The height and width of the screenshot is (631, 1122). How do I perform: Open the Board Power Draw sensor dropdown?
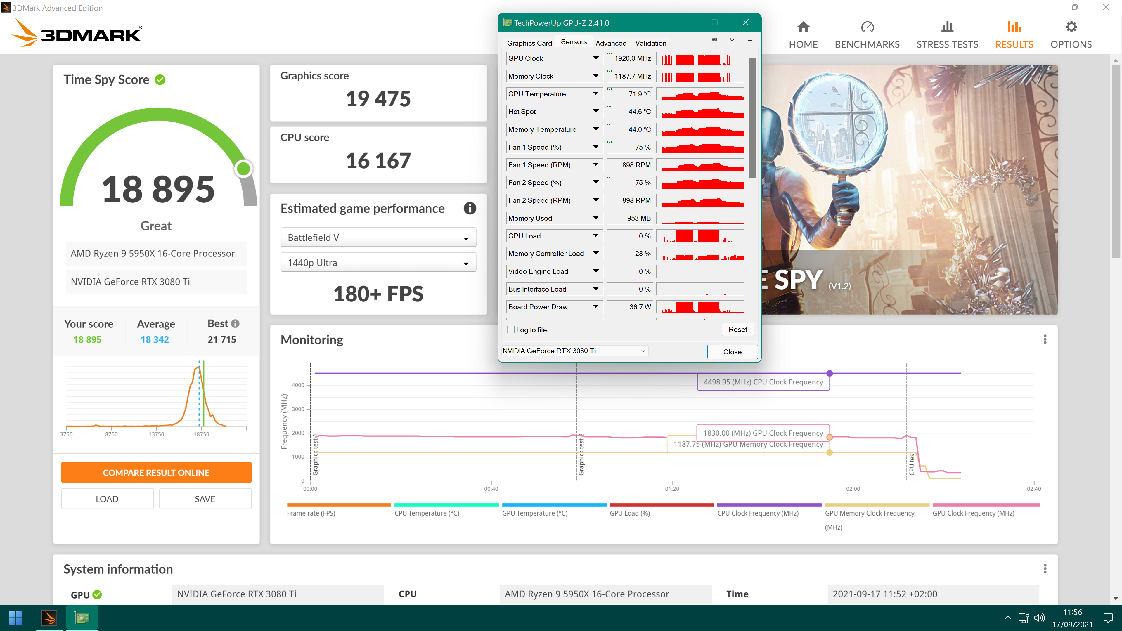coord(595,306)
